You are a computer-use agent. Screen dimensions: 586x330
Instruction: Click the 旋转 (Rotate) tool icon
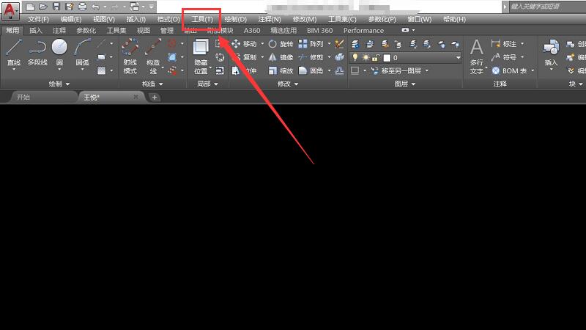click(x=272, y=44)
